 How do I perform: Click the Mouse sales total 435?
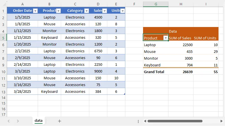point(181,51)
